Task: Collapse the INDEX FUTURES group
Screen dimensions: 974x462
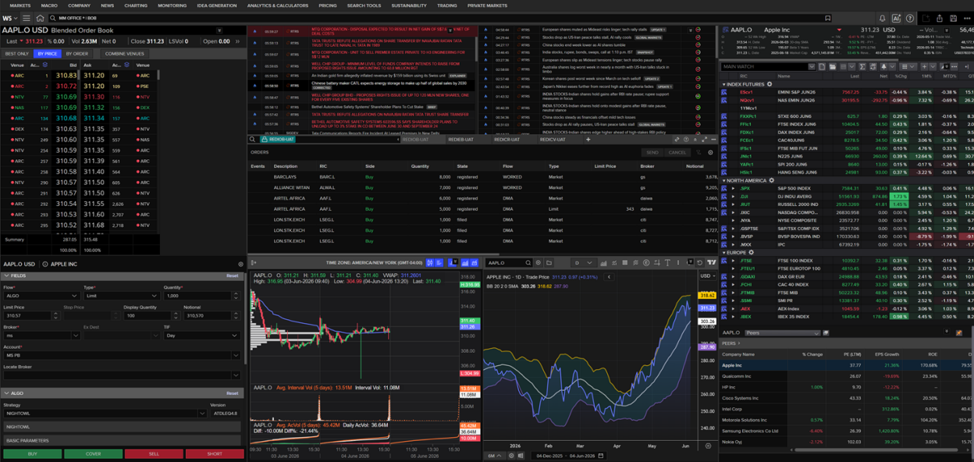Action: 724,84
